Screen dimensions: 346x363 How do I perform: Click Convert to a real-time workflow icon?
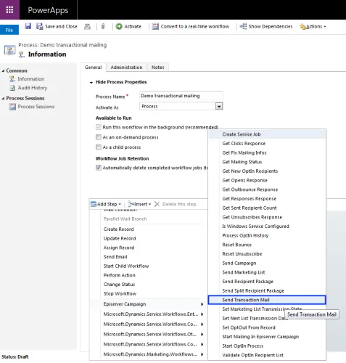[x=155, y=26]
